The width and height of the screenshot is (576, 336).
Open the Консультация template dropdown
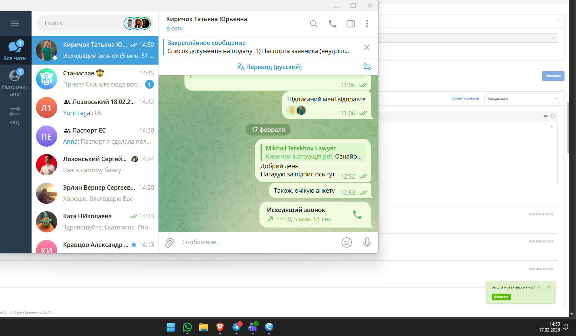[522, 98]
